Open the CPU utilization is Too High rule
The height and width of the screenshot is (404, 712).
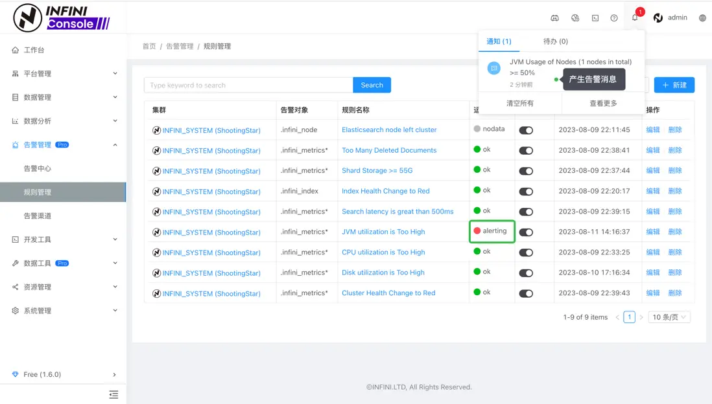click(x=383, y=252)
